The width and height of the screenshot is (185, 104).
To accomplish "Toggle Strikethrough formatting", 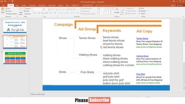I will point(44,13).
